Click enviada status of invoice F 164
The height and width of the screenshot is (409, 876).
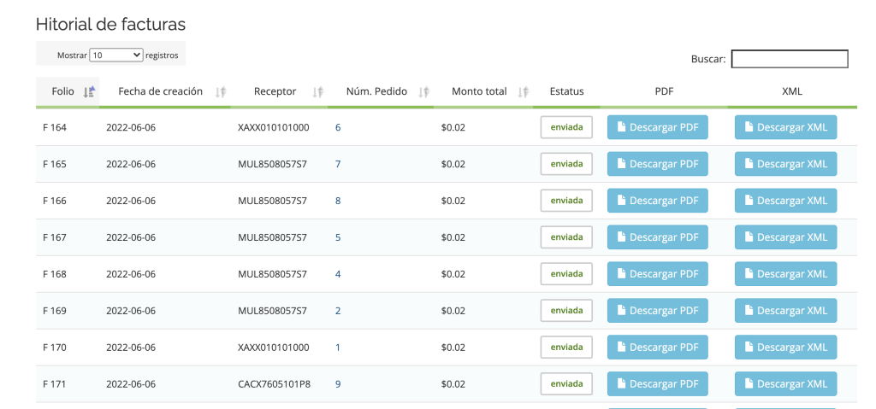click(566, 127)
